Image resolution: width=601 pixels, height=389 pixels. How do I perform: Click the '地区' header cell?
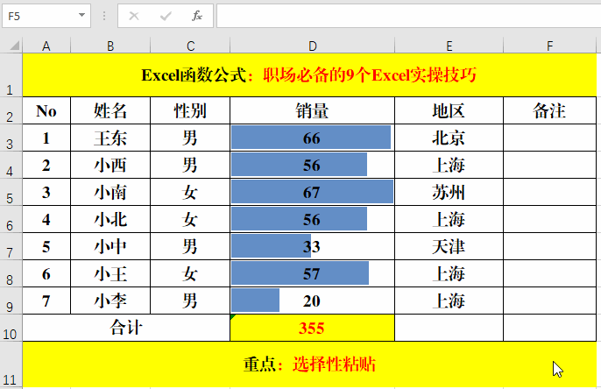click(449, 110)
